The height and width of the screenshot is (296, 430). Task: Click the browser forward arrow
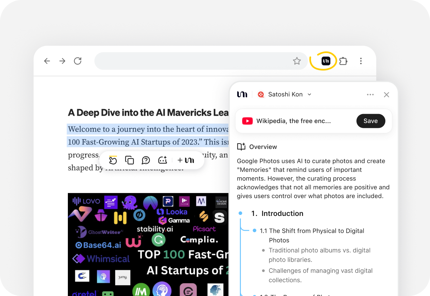click(x=62, y=61)
